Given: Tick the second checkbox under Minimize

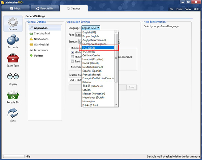Looking at the screenshot, I should pyautogui.click(x=72, y=57).
